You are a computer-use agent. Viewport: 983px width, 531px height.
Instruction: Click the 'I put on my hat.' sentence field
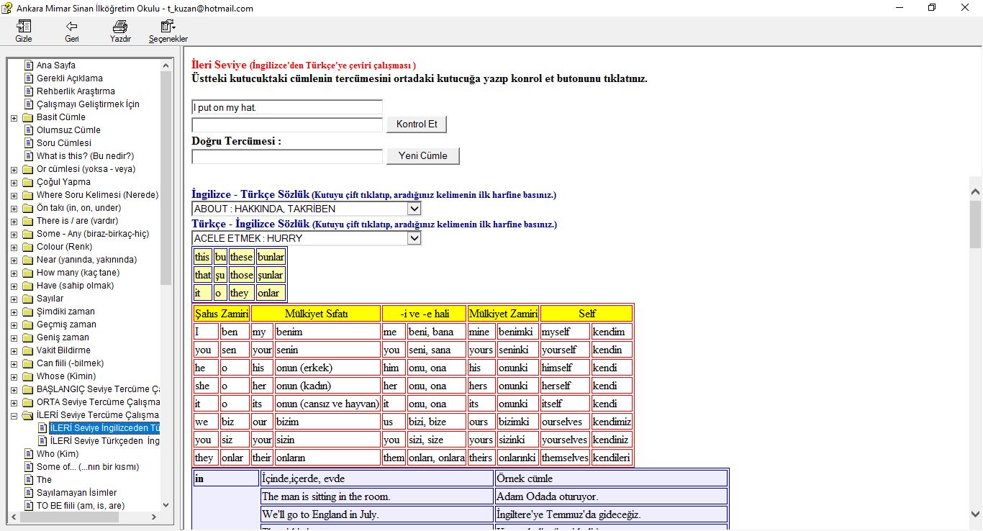[x=287, y=108]
